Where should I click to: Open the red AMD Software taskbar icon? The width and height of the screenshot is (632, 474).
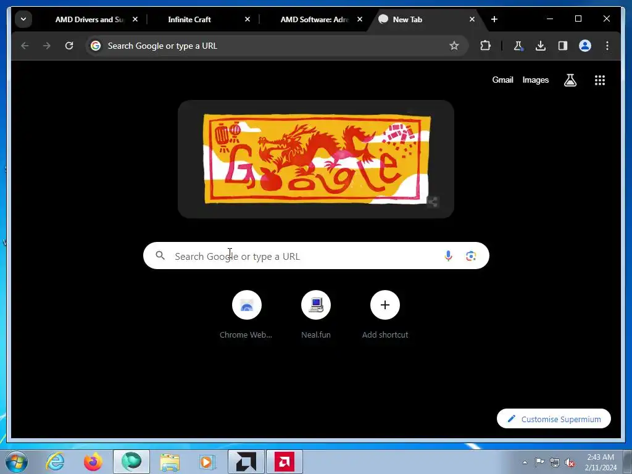tap(284, 462)
